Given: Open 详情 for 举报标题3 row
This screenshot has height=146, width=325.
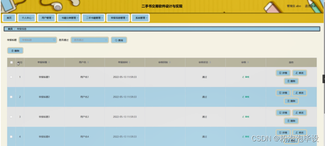Looking at the screenshot, I should click(x=283, y=113).
